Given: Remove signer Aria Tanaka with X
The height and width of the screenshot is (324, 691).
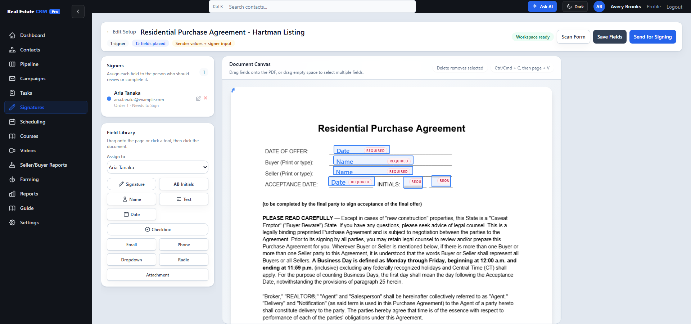Looking at the screenshot, I should pos(206,98).
